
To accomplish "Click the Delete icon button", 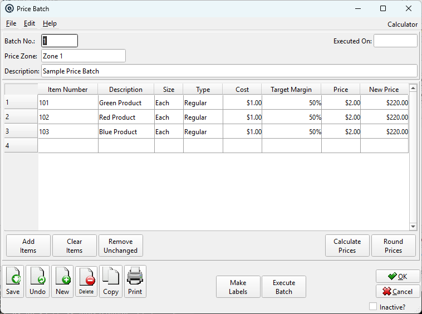I will click(86, 282).
